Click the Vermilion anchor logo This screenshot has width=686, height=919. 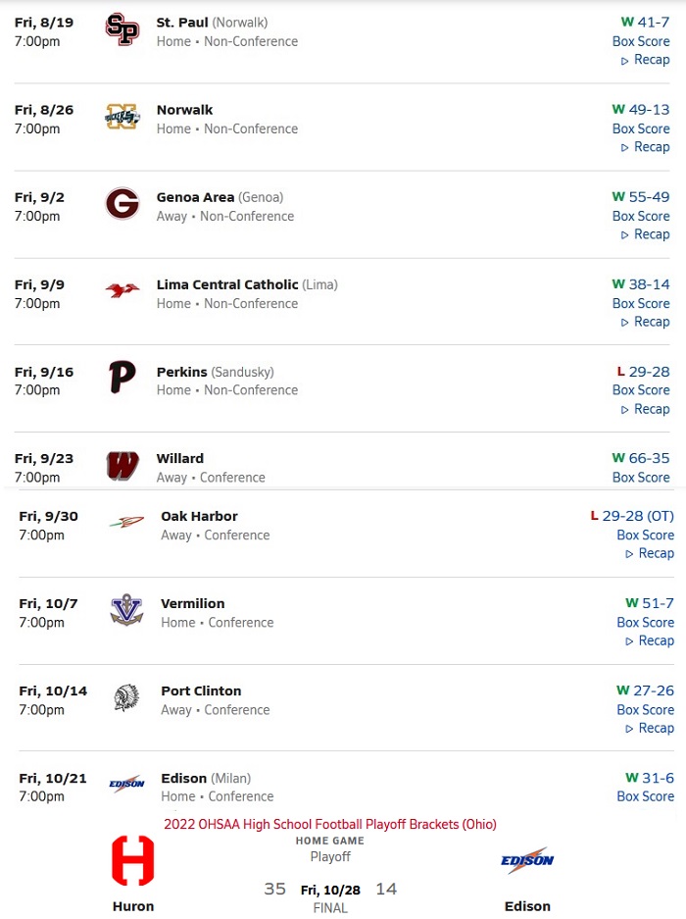[x=126, y=610]
